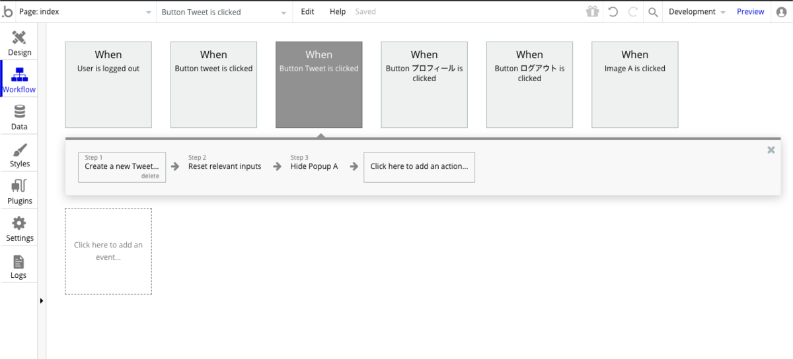Click the redo arrow icon
The width and height of the screenshot is (793, 359).
point(632,12)
